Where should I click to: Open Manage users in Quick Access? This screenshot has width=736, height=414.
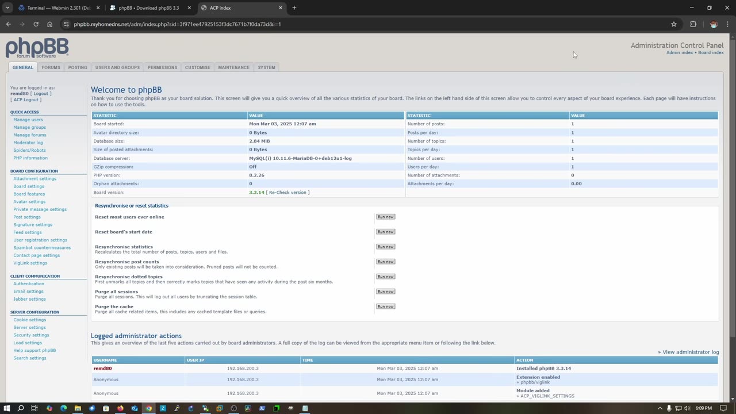(x=28, y=120)
